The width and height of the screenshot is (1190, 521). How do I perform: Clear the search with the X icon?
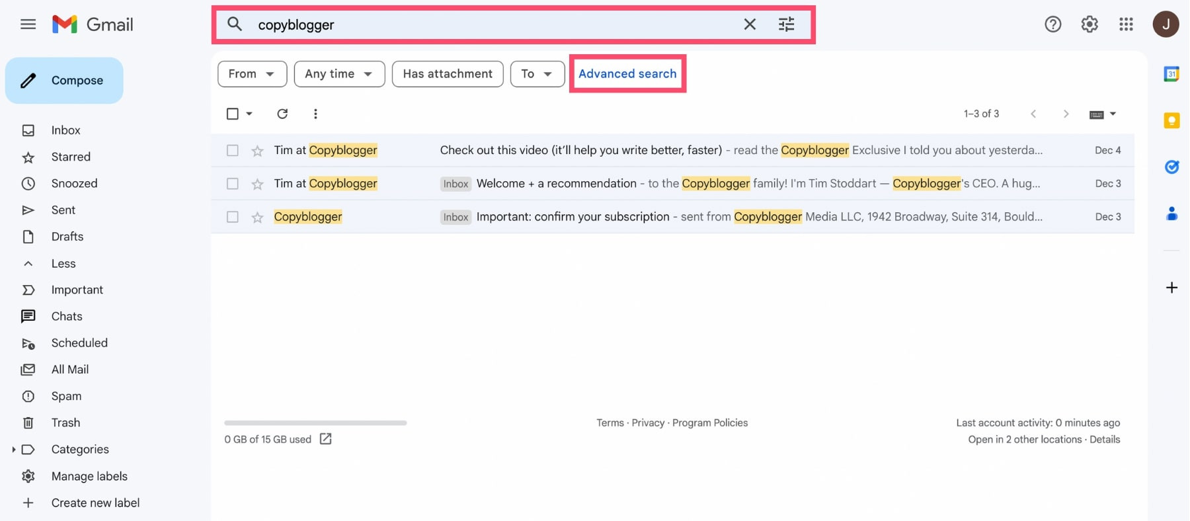(x=750, y=24)
